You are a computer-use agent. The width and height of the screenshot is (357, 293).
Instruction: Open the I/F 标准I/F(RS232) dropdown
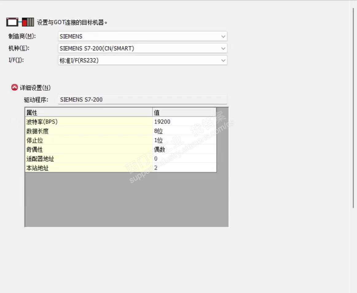pyautogui.click(x=143, y=60)
